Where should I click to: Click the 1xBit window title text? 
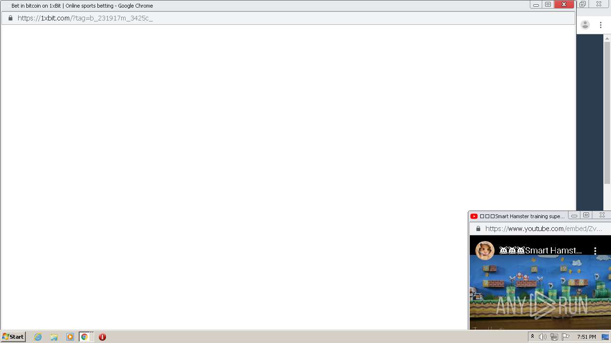point(82,6)
